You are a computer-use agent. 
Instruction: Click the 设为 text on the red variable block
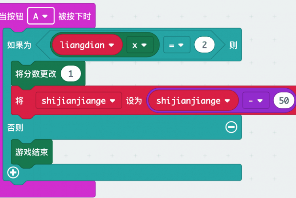pos(134,101)
